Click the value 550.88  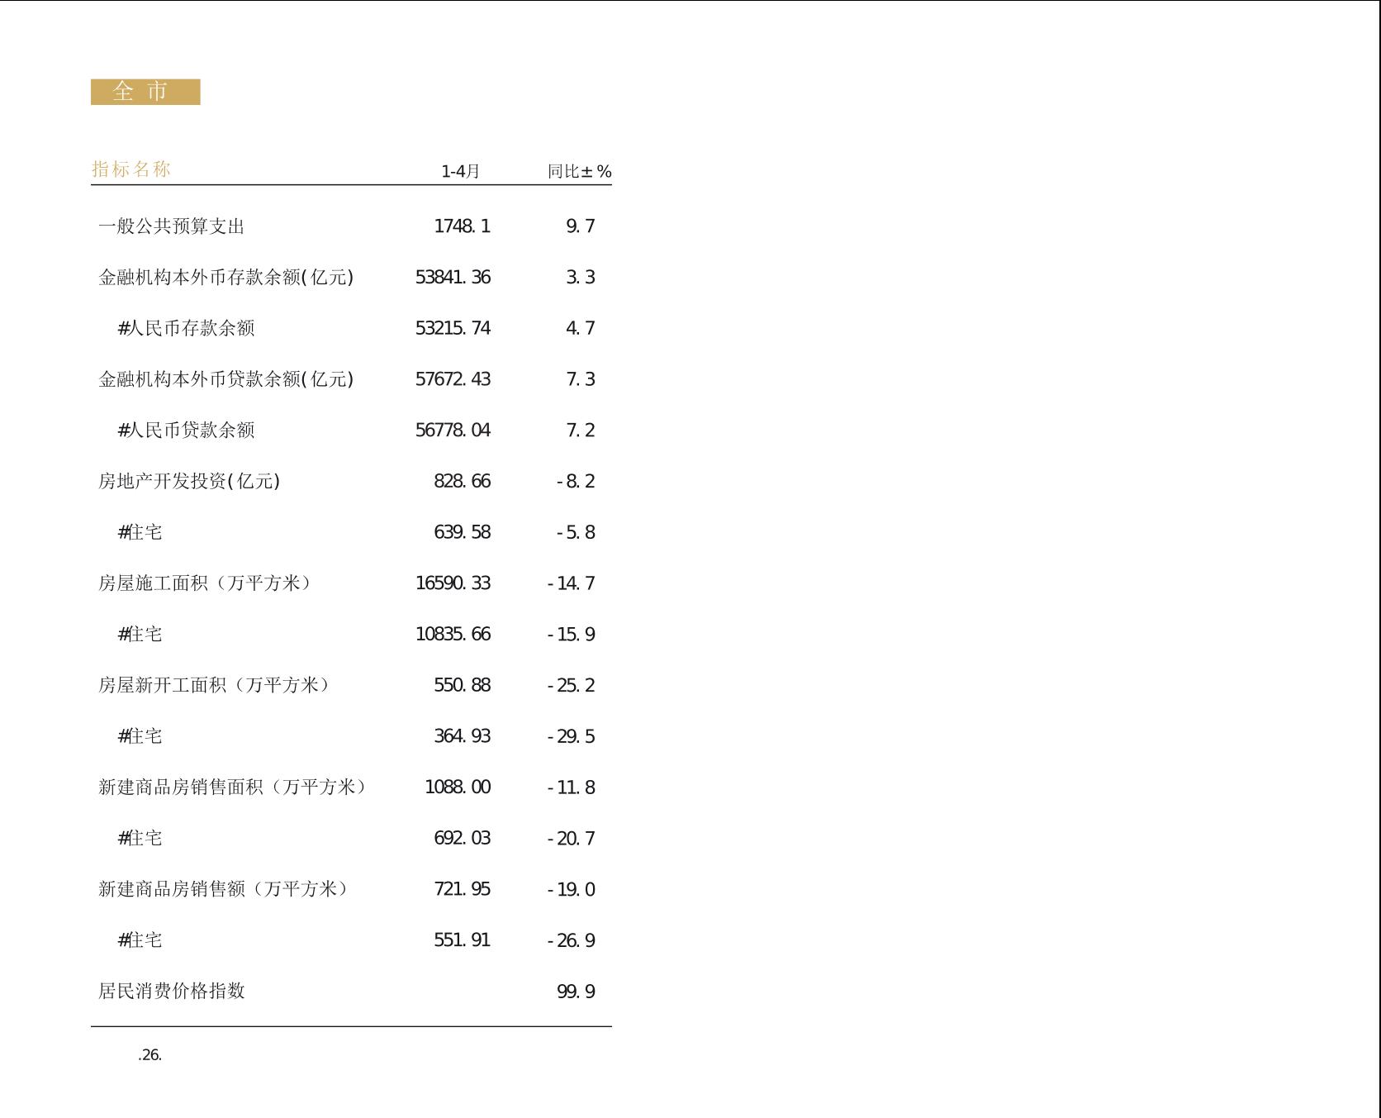click(463, 686)
